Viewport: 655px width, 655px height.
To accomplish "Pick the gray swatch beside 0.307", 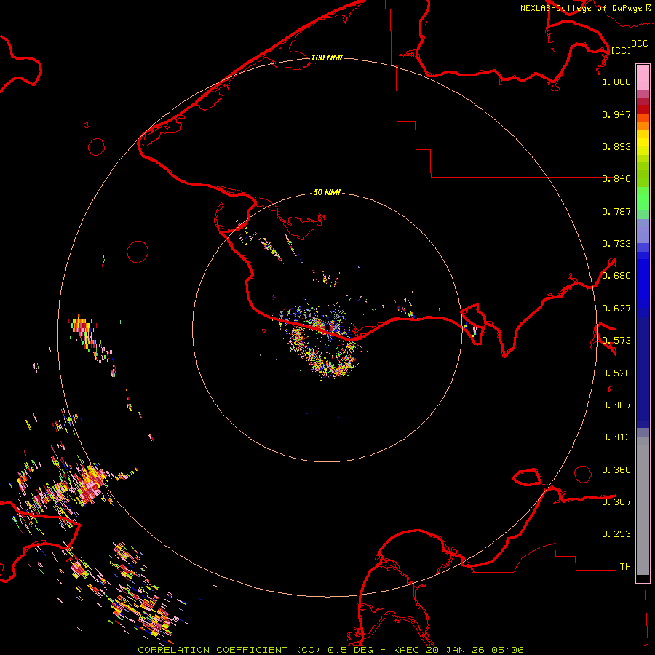I will click(x=643, y=502).
